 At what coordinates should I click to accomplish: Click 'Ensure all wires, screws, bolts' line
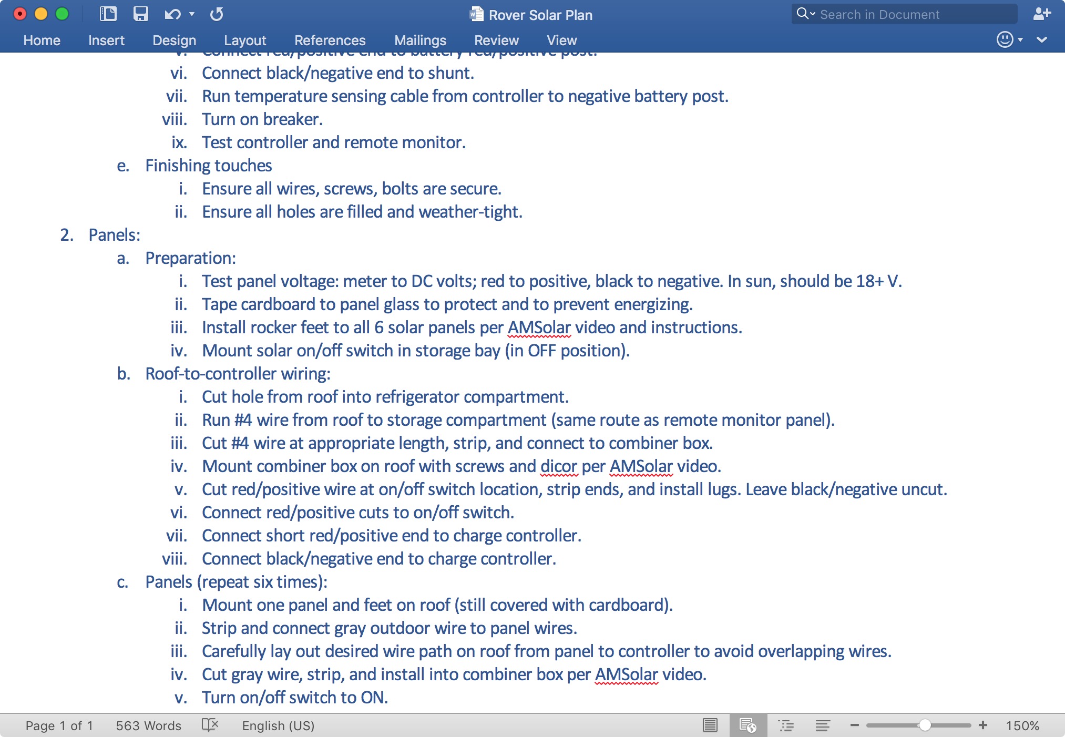pos(352,189)
